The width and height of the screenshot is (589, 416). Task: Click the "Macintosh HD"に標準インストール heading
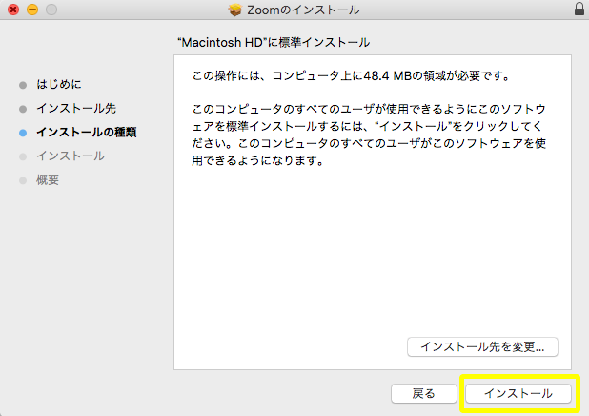[274, 43]
